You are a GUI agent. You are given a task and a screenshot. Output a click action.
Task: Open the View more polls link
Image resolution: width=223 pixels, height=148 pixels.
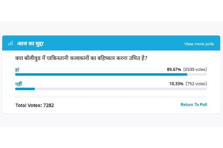click(199, 44)
